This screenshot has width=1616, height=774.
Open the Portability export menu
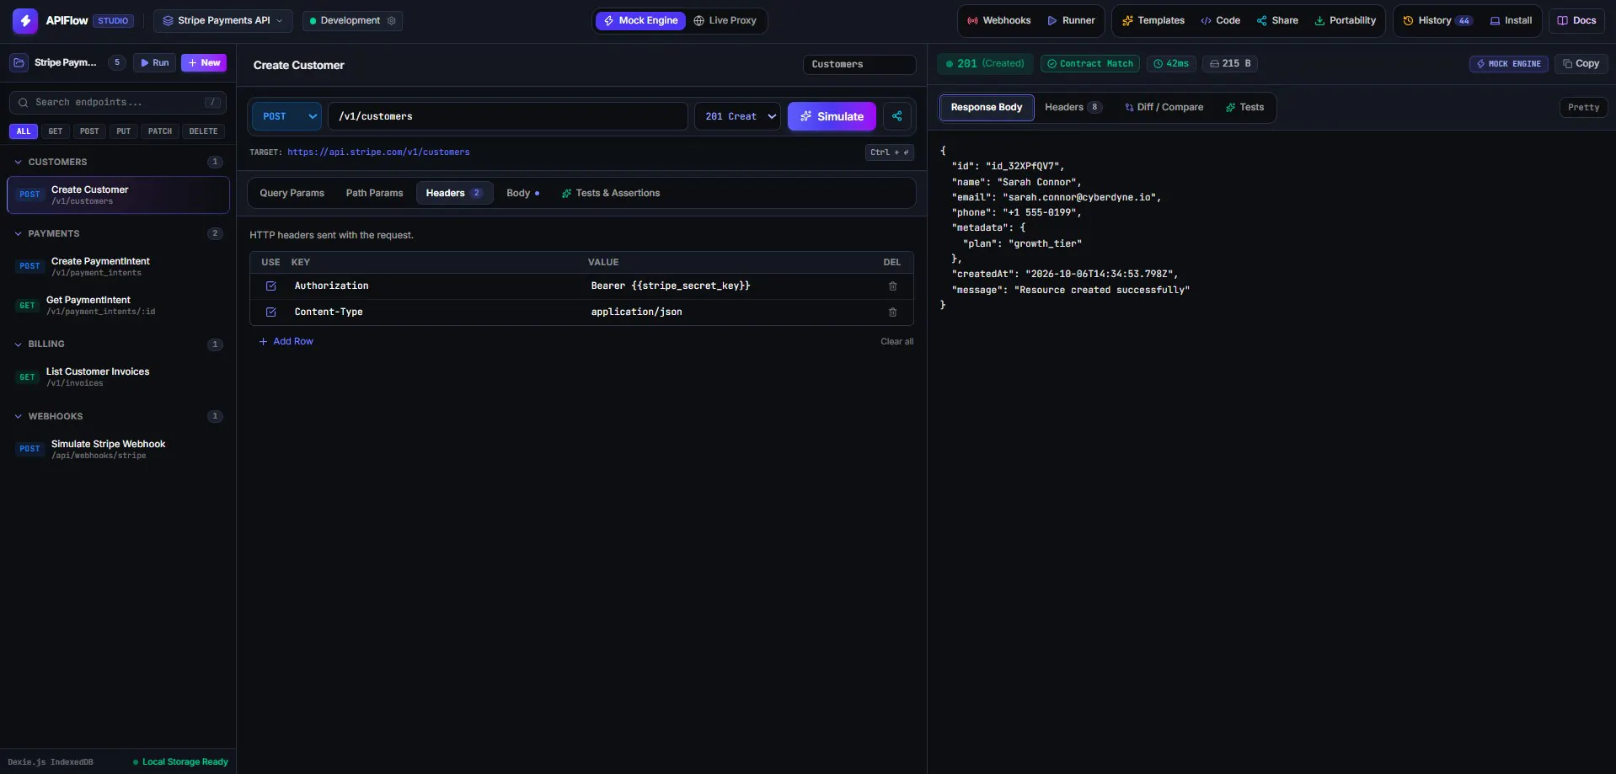(x=1345, y=21)
